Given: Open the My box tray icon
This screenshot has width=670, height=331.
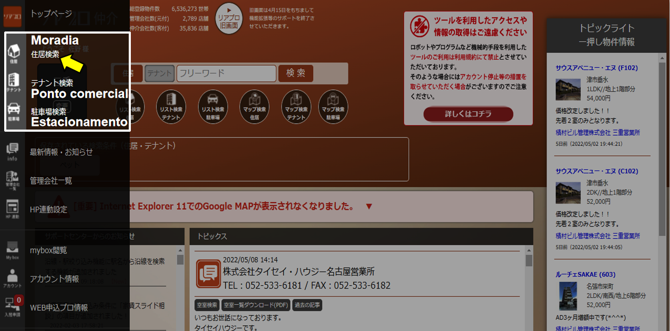Looking at the screenshot, I should coord(12,250).
